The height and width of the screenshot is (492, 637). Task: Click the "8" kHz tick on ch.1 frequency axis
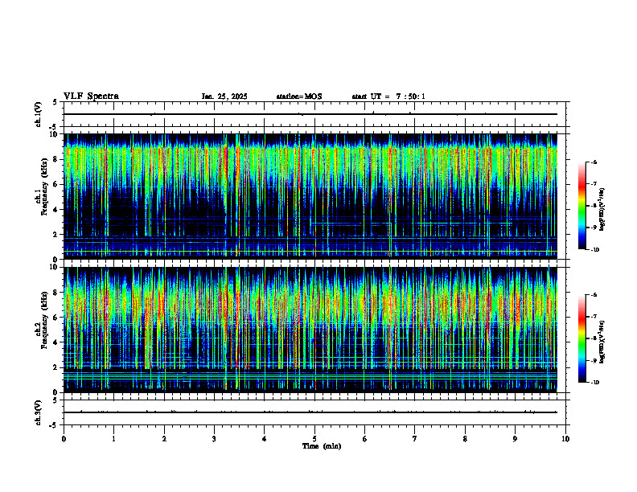pyautogui.click(x=57, y=159)
